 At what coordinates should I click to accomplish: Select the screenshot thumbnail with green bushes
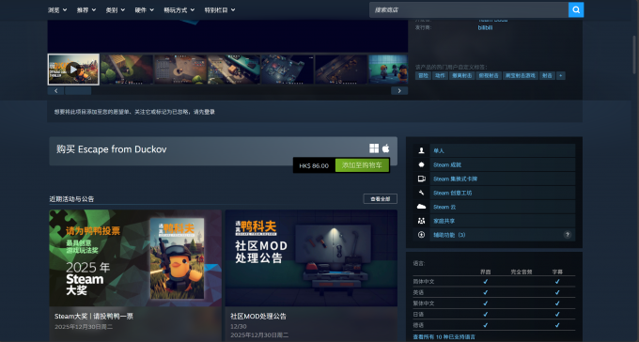click(127, 70)
